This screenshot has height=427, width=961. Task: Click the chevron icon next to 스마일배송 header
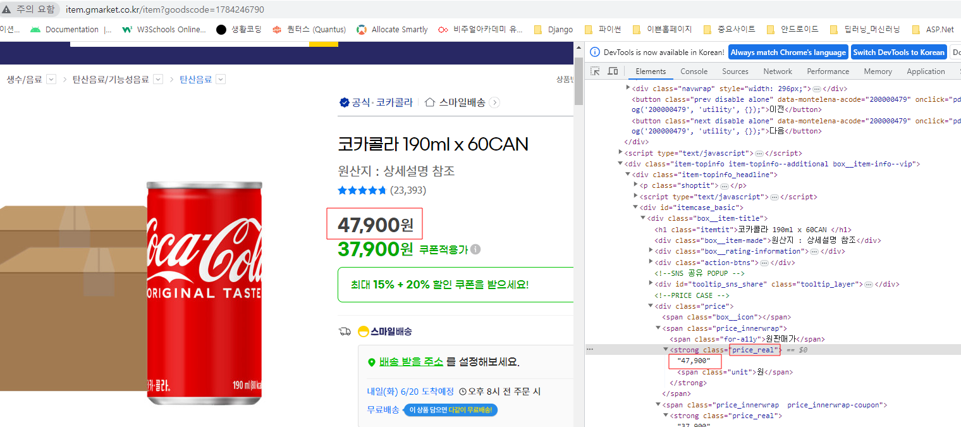(x=494, y=102)
